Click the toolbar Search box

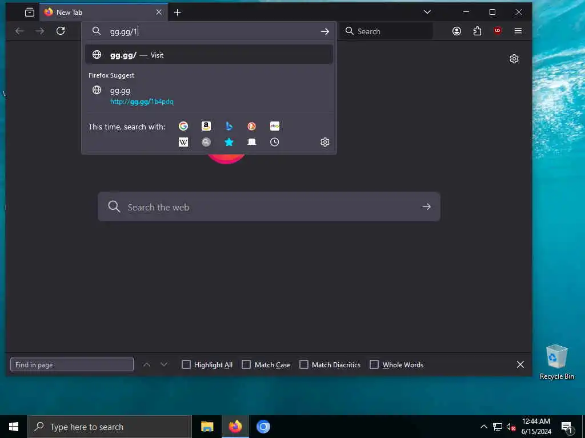click(387, 31)
